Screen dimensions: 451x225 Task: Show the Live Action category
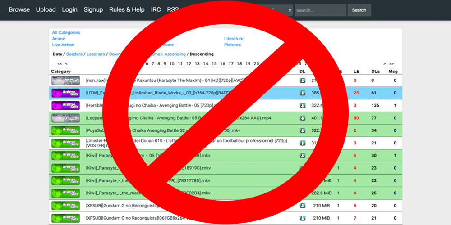[x=63, y=45]
